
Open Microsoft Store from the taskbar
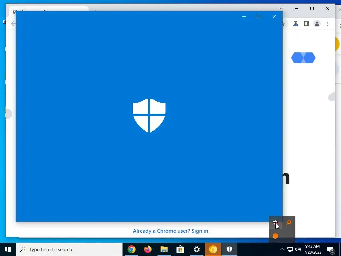point(180,249)
